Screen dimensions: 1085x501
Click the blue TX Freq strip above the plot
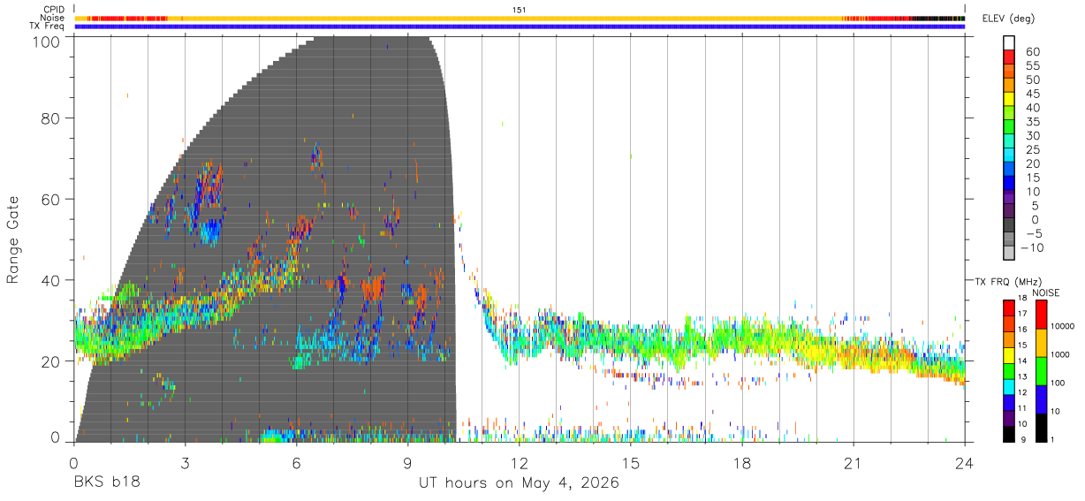click(520, 27)
